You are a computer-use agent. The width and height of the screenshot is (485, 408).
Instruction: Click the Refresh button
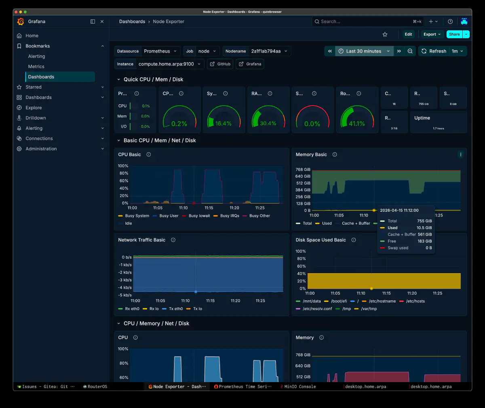click(x=434, y=51)
